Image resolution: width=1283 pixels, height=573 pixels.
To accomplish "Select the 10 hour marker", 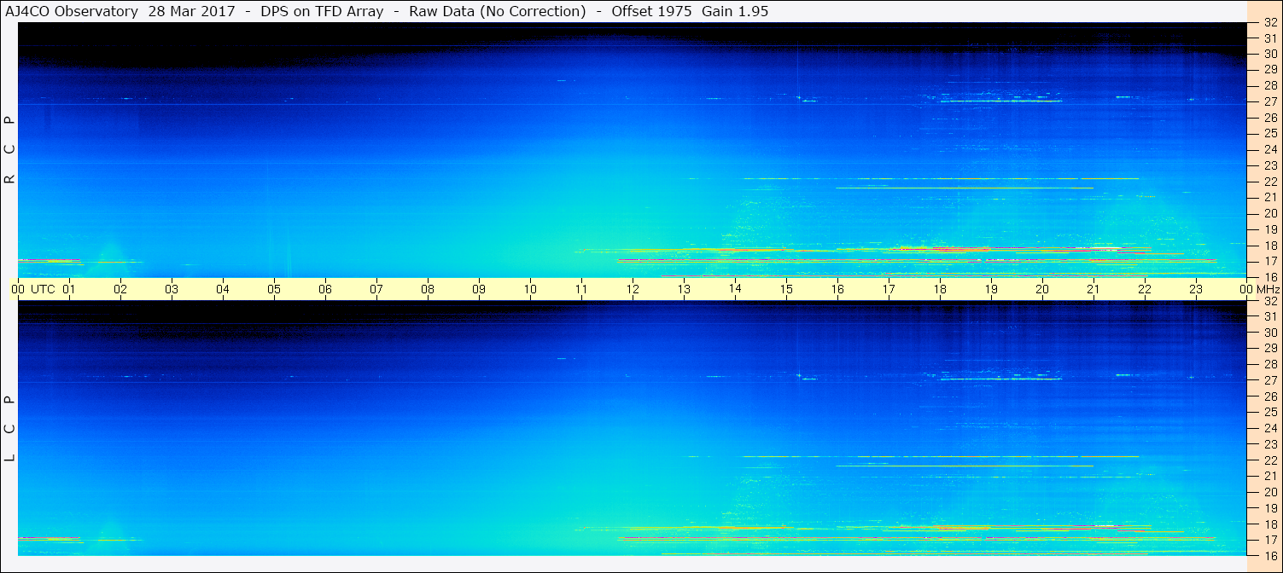I will 530,289.
